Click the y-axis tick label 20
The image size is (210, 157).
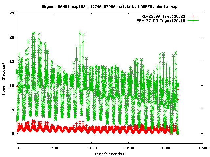(12, 37)
